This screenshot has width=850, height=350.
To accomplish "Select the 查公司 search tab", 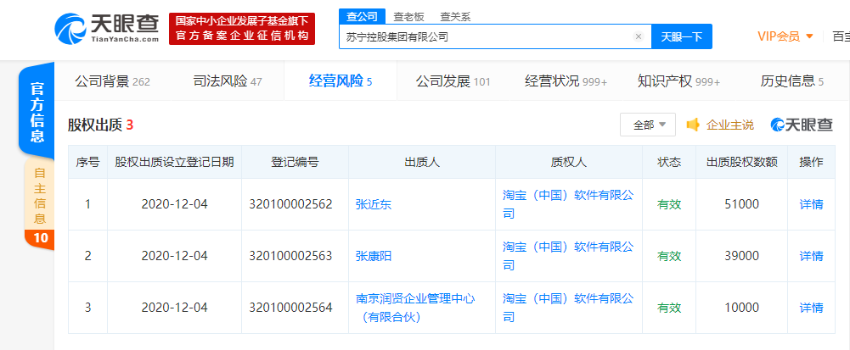I will click(360, 16).
